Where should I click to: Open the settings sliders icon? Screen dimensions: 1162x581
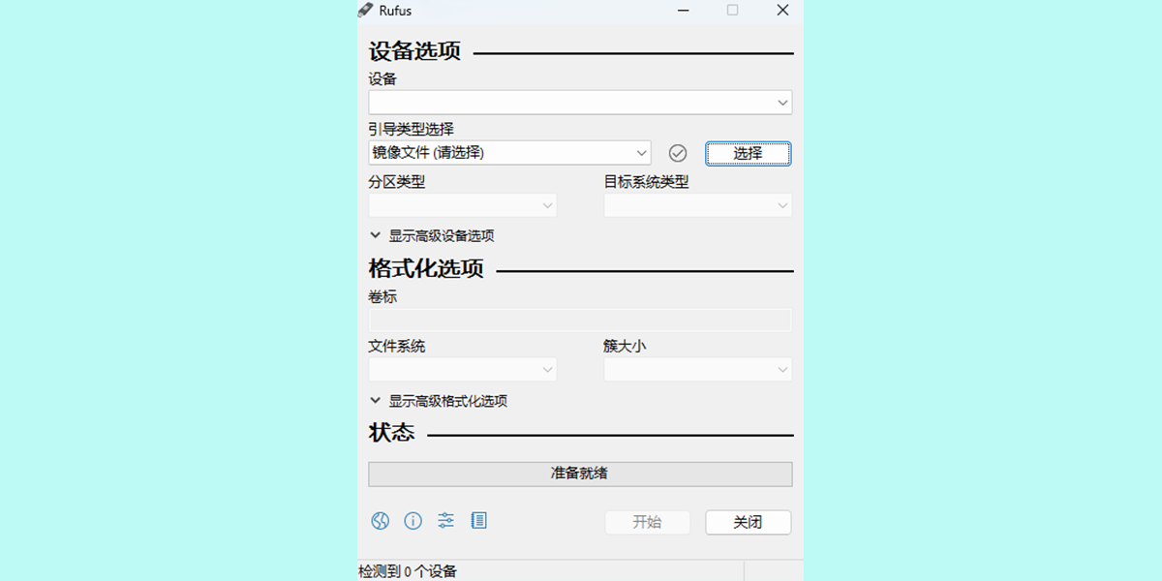[445, 521]
